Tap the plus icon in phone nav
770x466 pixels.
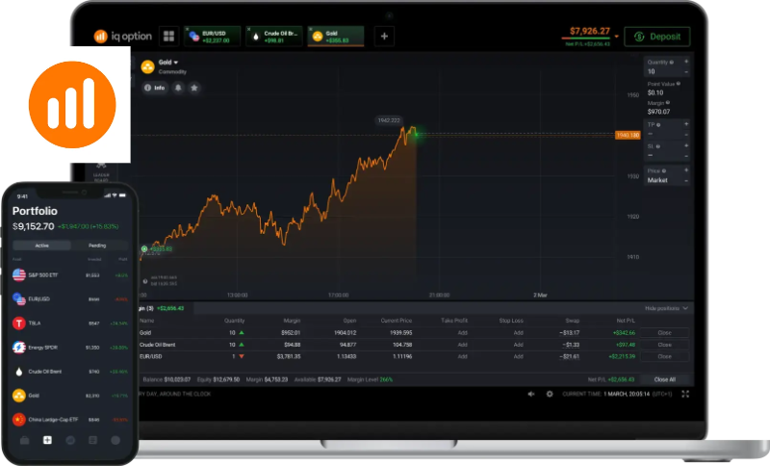(x=47, y=440)
